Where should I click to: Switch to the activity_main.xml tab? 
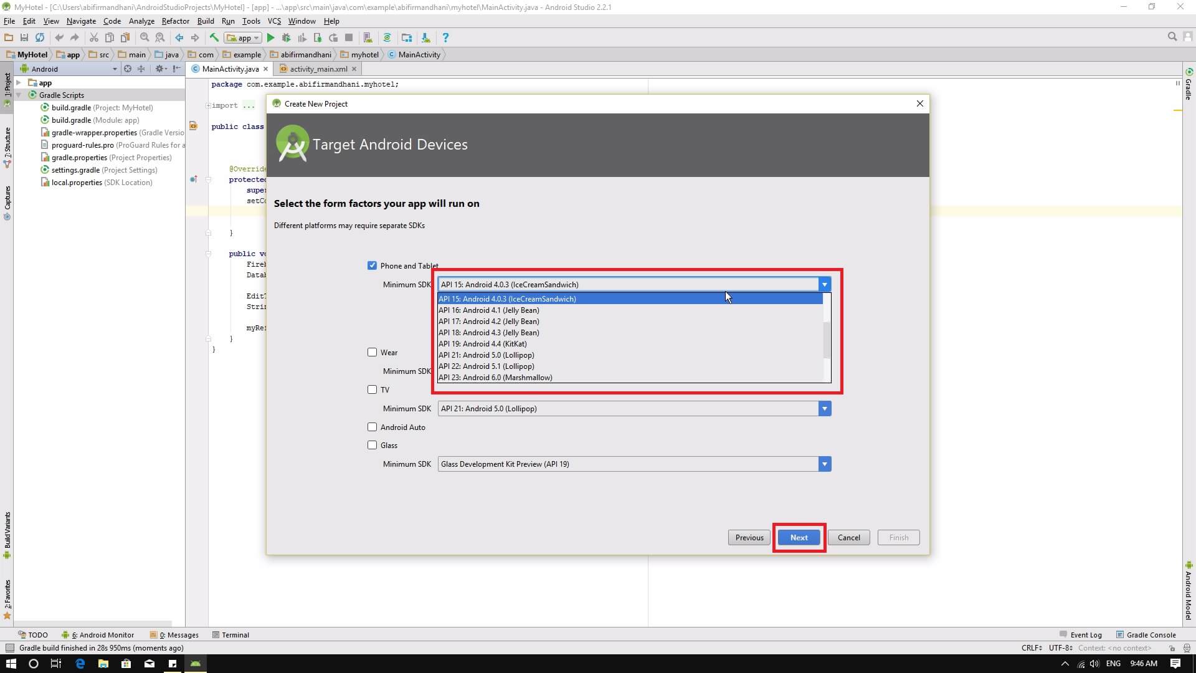[x=318, y=69]
